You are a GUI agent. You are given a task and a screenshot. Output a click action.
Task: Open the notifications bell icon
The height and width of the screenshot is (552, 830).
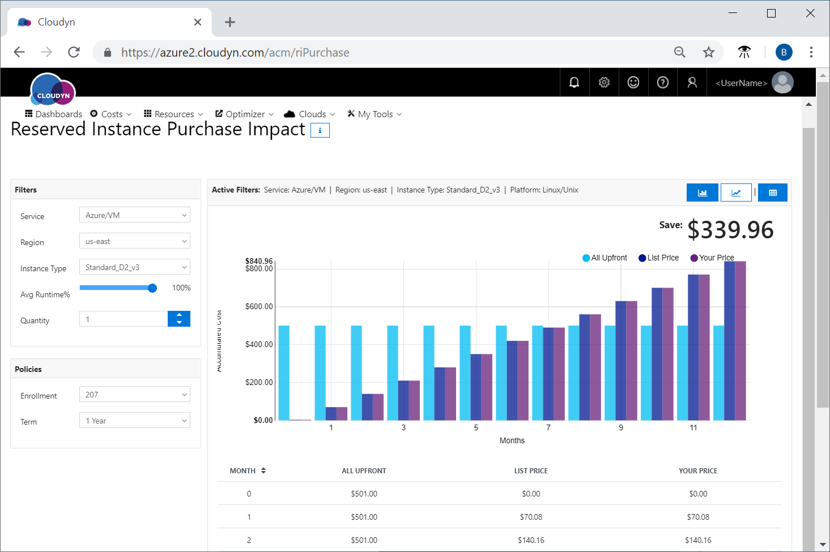pyautogui.click(x=574, y=83)
